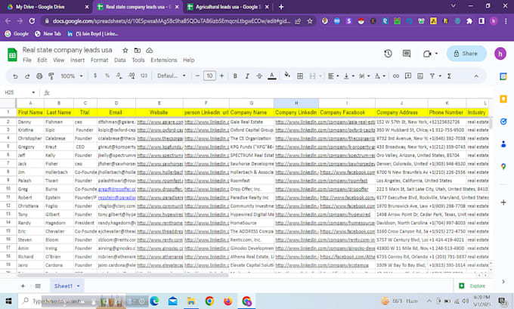Format as percent icon
This screenshot has height=309, width=514.
click(x=107, y=76)
